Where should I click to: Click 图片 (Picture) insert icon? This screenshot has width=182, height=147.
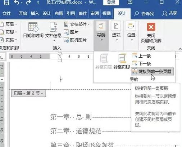[71, 32]
